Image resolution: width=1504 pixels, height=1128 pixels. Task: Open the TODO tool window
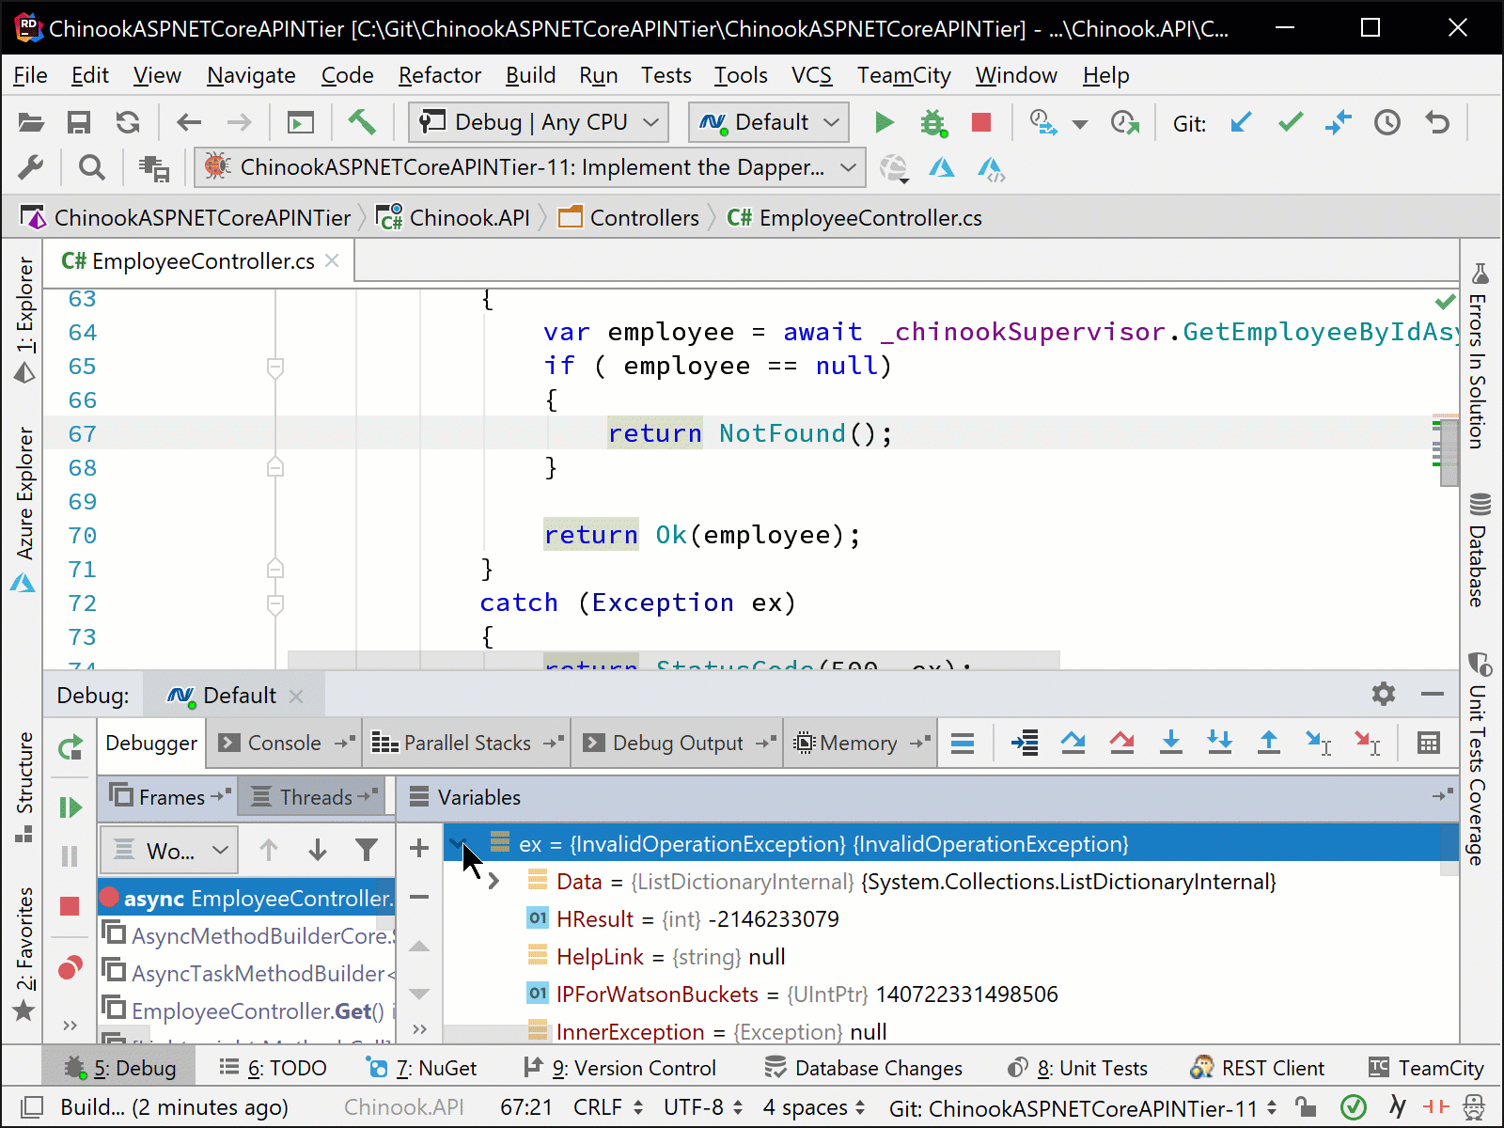[272, 1068]
